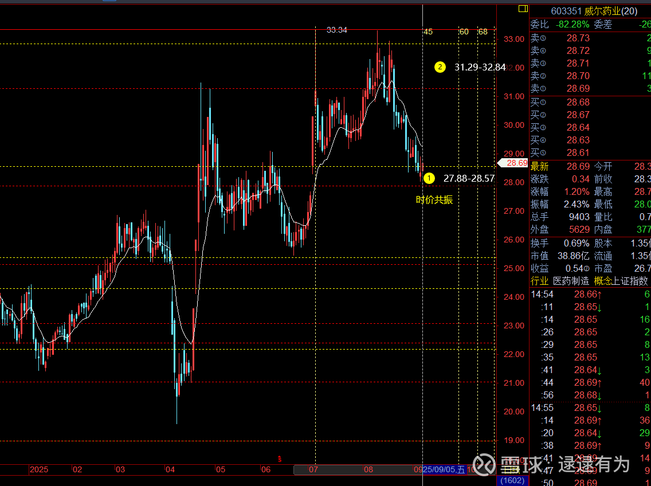Click the 33.00 price axis label
This screenshot has height=486, width=651.
pos(514,39)
